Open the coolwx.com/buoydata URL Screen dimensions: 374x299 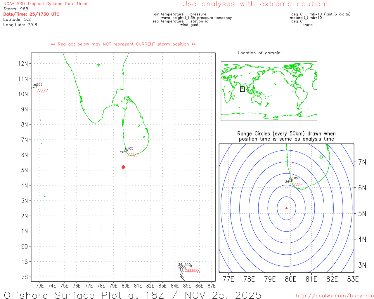coord(335,296)
